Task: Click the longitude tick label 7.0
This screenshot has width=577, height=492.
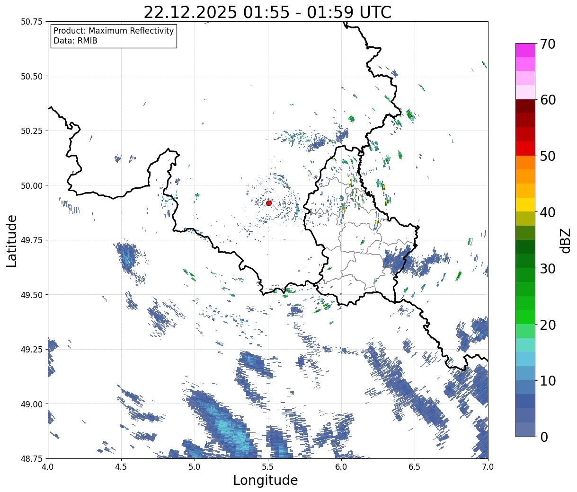Action: (x=488, y=467)
